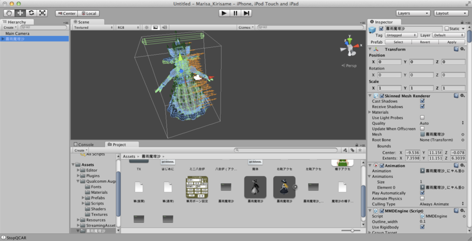Open the Tag dropdown showing Untagged

click(401, 35)
